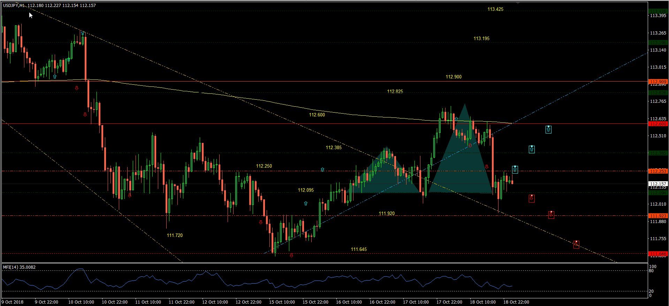Select the blue dashed ascending trendline
This screenshot has height=306, width=669.
coord(455,153)
